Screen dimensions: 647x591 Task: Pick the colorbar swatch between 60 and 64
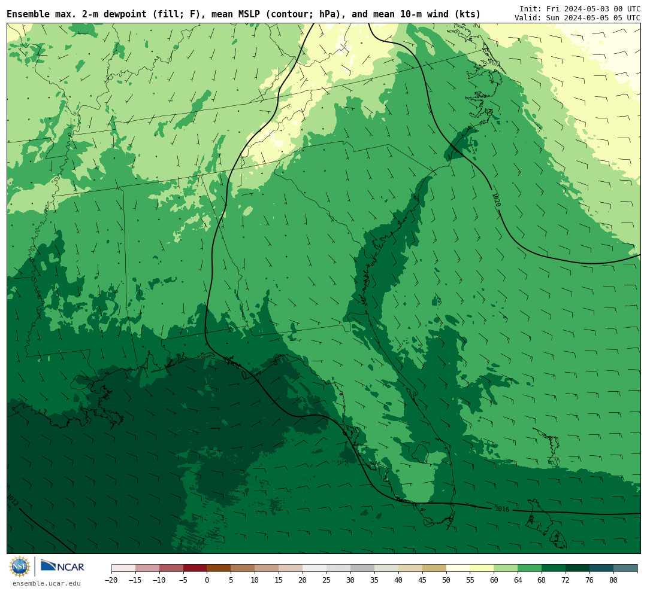point(506,568)
